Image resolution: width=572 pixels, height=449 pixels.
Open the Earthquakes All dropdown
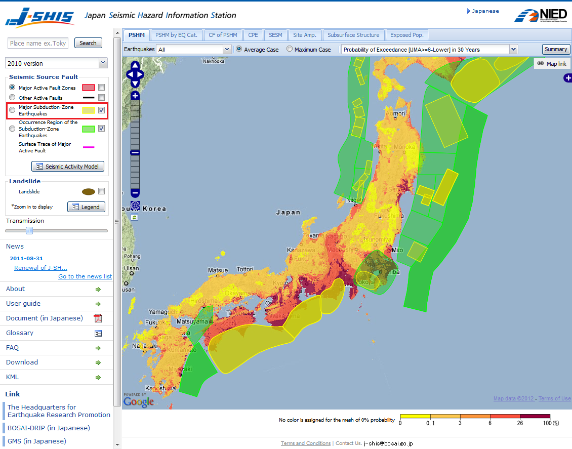(x=227, y=49)
